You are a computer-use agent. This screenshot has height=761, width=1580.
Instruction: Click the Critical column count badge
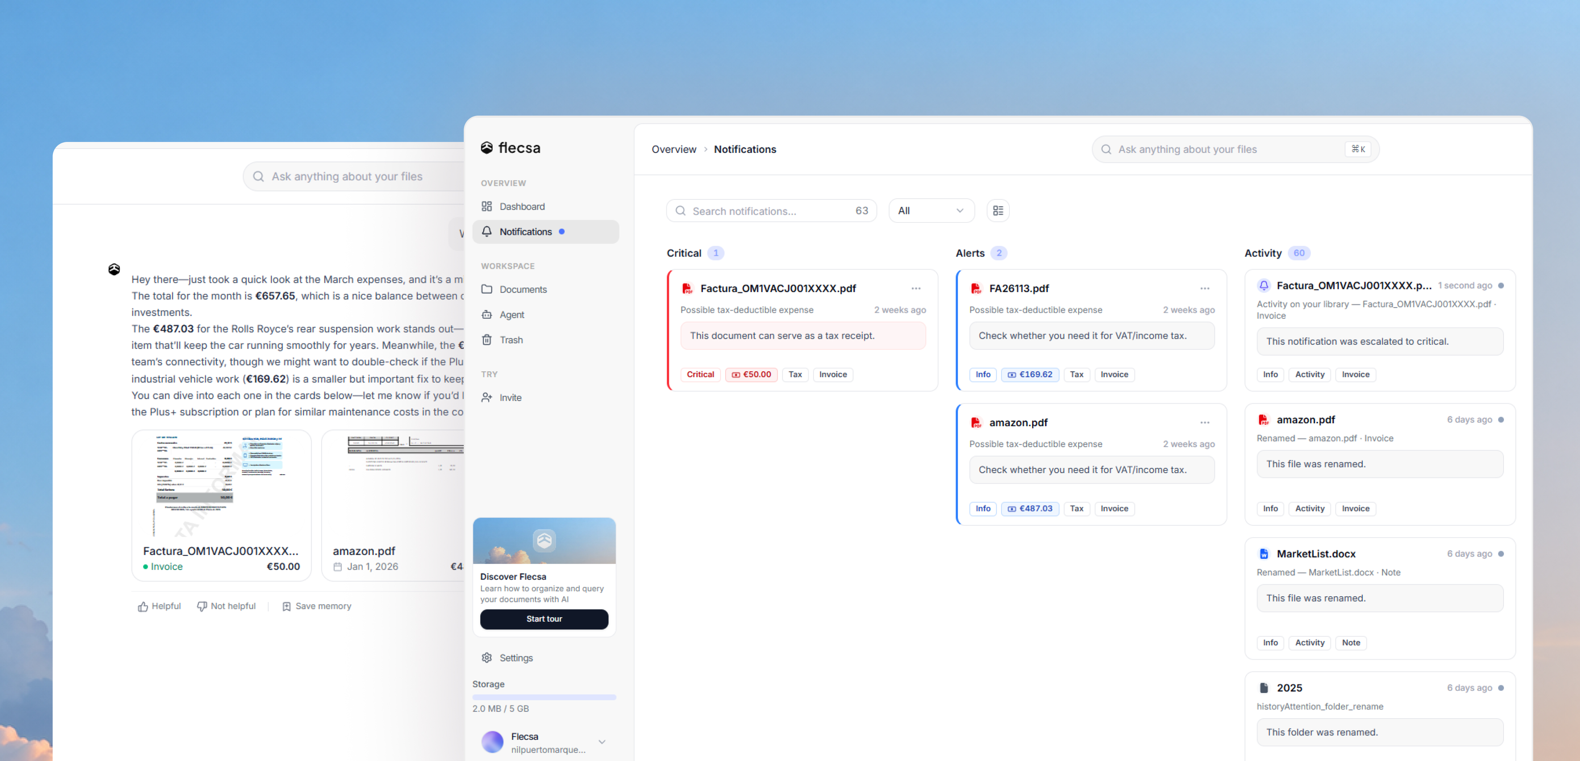[715, 253]
